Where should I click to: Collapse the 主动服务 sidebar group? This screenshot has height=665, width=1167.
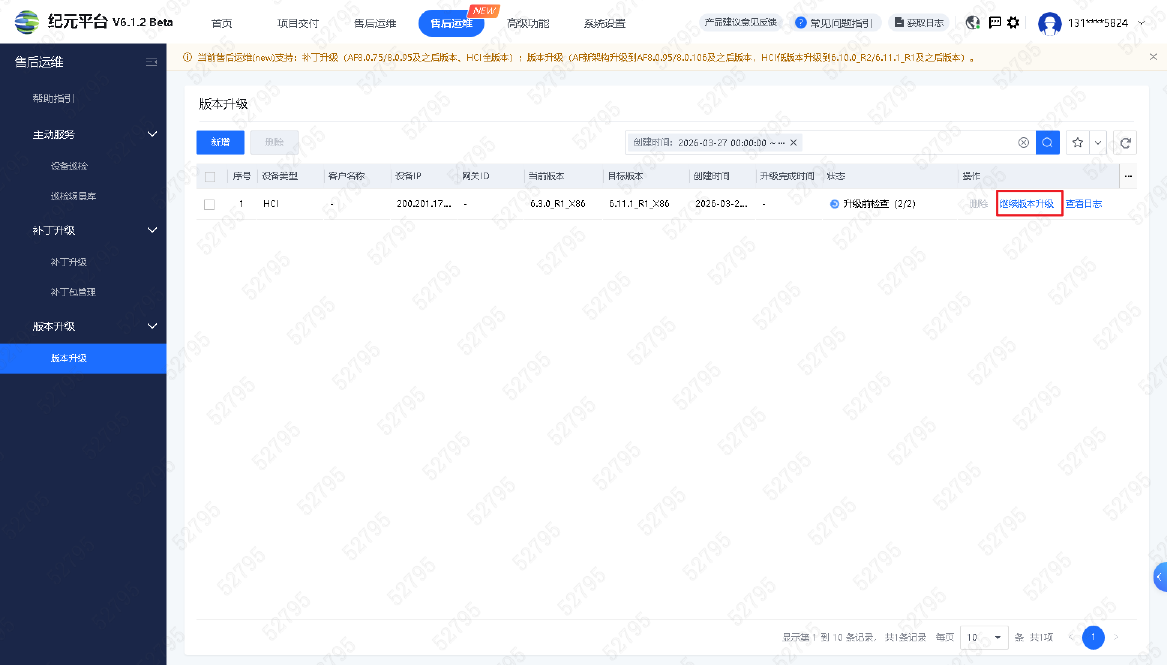[152, 134]
